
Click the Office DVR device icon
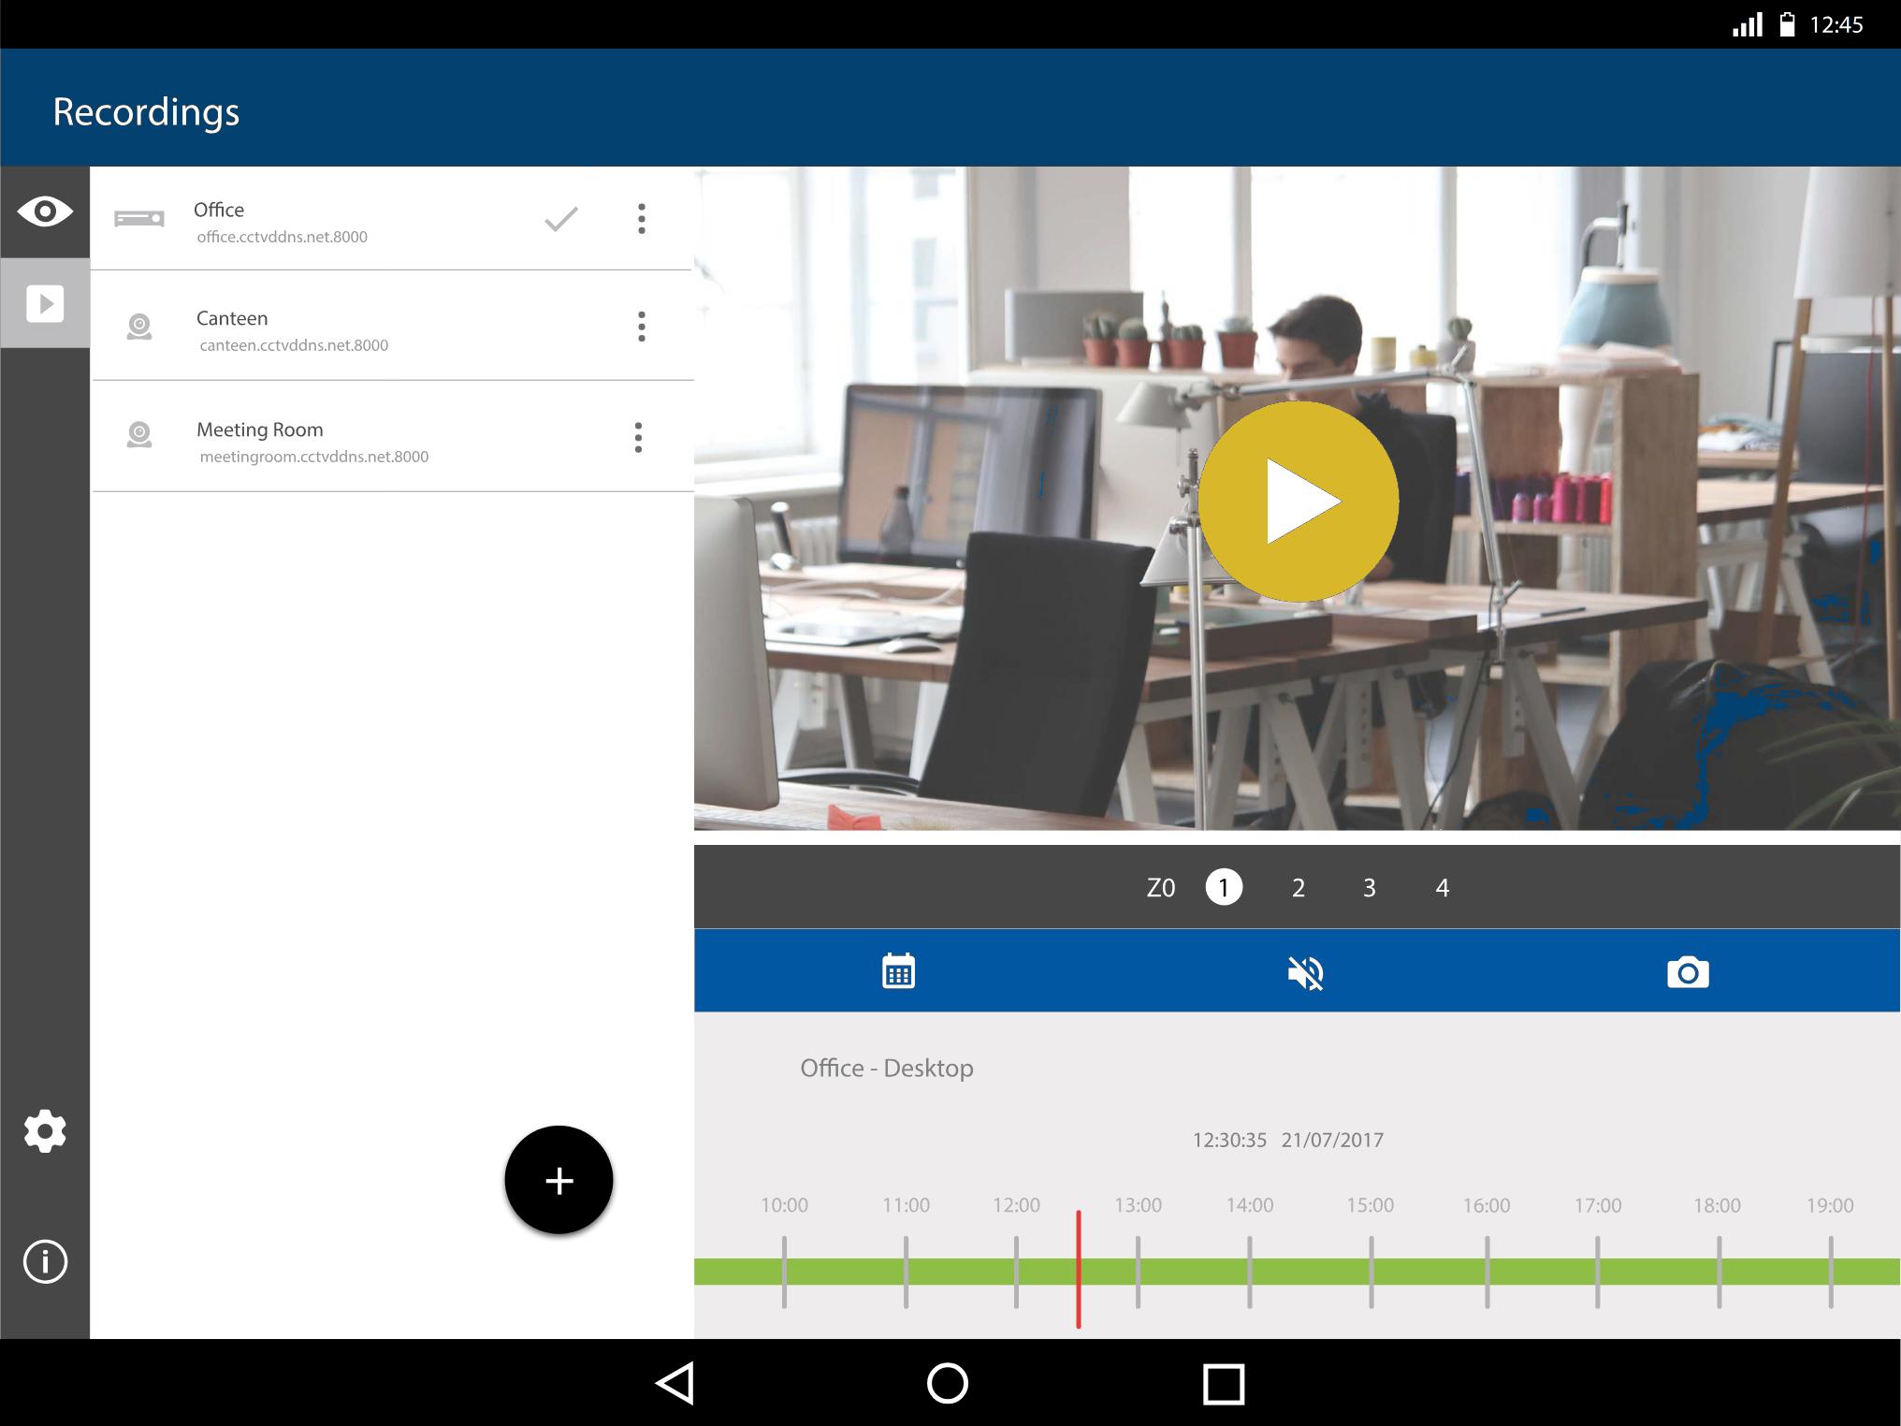coord(139,219)
